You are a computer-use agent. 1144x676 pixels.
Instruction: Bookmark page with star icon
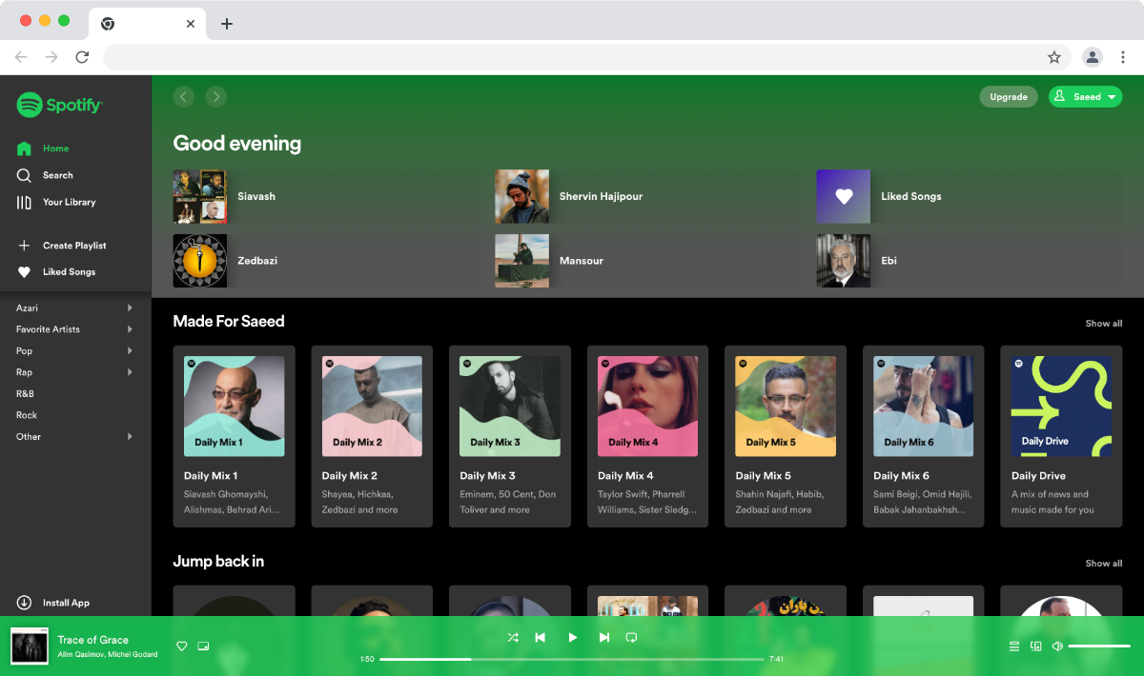point(1054,57)
